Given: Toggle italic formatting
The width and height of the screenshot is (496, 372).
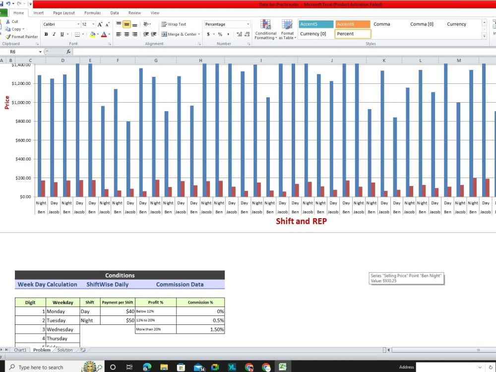Looking at the screenshot, I should coord(54,34).
